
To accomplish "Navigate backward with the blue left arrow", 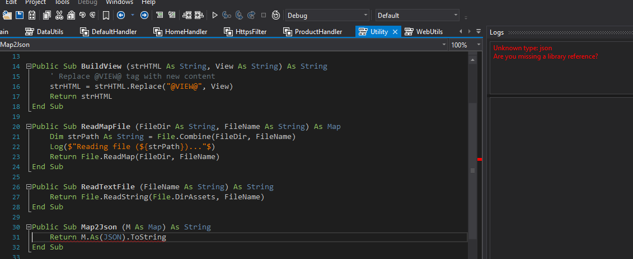I will (120, 15).
